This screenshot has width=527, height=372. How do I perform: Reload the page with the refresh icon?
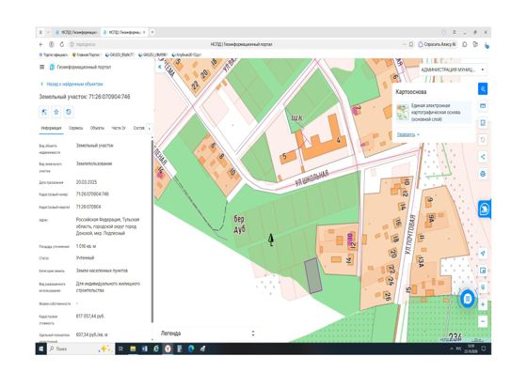[62, 44]
